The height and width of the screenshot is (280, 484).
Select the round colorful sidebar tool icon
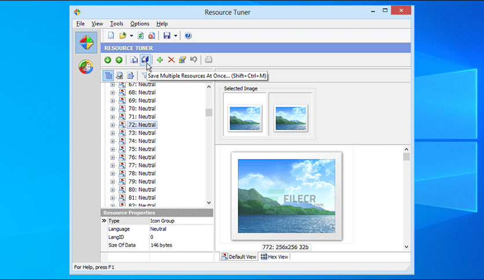click(86, 67)
